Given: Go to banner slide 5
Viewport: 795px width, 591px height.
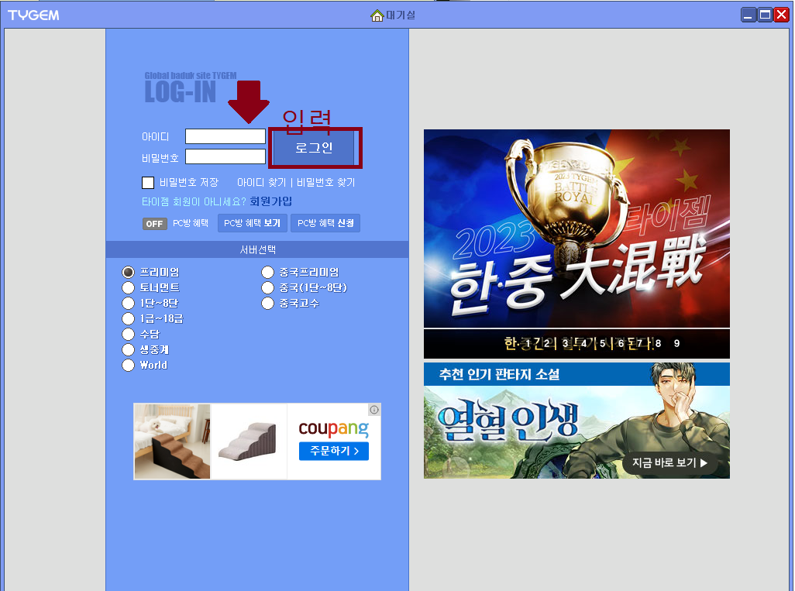Looking at the screenshot, I should 602,344.
